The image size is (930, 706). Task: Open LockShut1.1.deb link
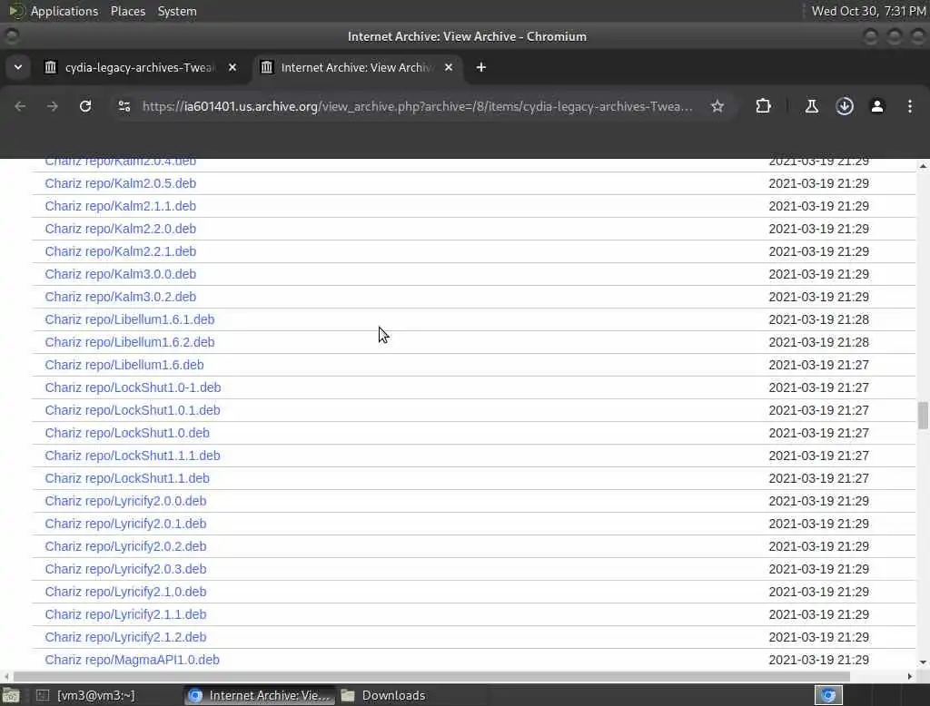(127, 478)
